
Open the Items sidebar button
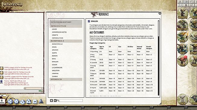[183, 61]
